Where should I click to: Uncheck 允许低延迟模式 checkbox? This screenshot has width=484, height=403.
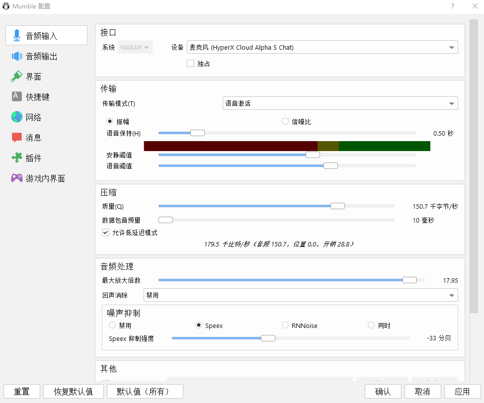tap(105, 233)
